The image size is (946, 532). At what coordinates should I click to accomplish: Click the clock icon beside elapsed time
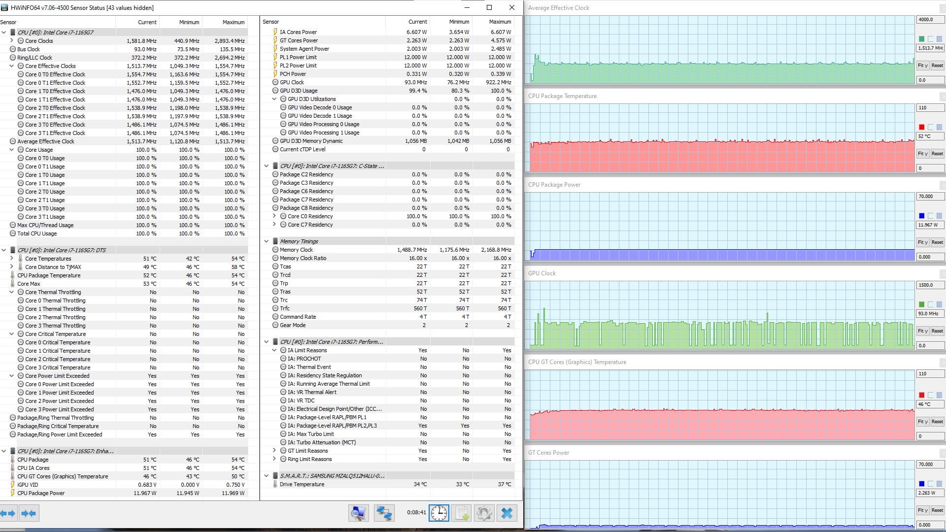(x=439, y=513)
